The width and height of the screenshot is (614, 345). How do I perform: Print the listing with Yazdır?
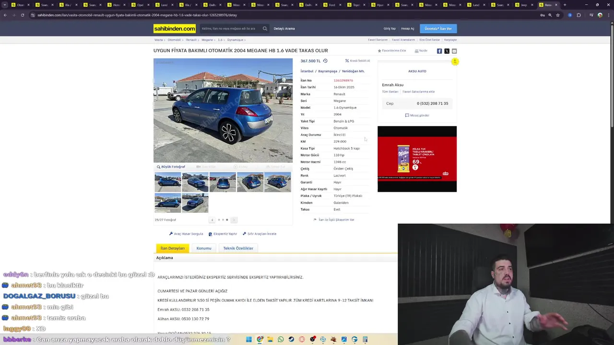421,51
